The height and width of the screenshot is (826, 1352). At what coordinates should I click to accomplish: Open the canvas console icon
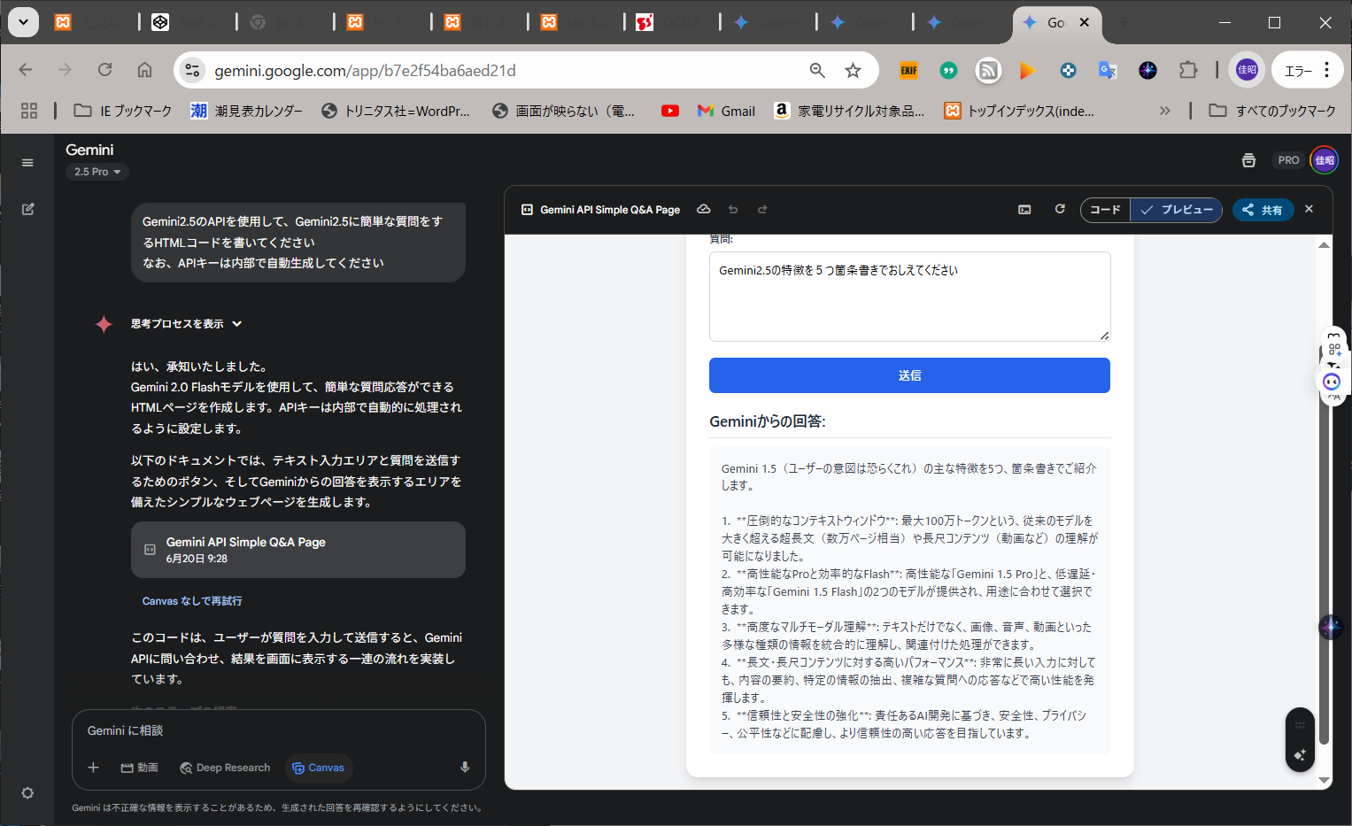point(1024,210)
